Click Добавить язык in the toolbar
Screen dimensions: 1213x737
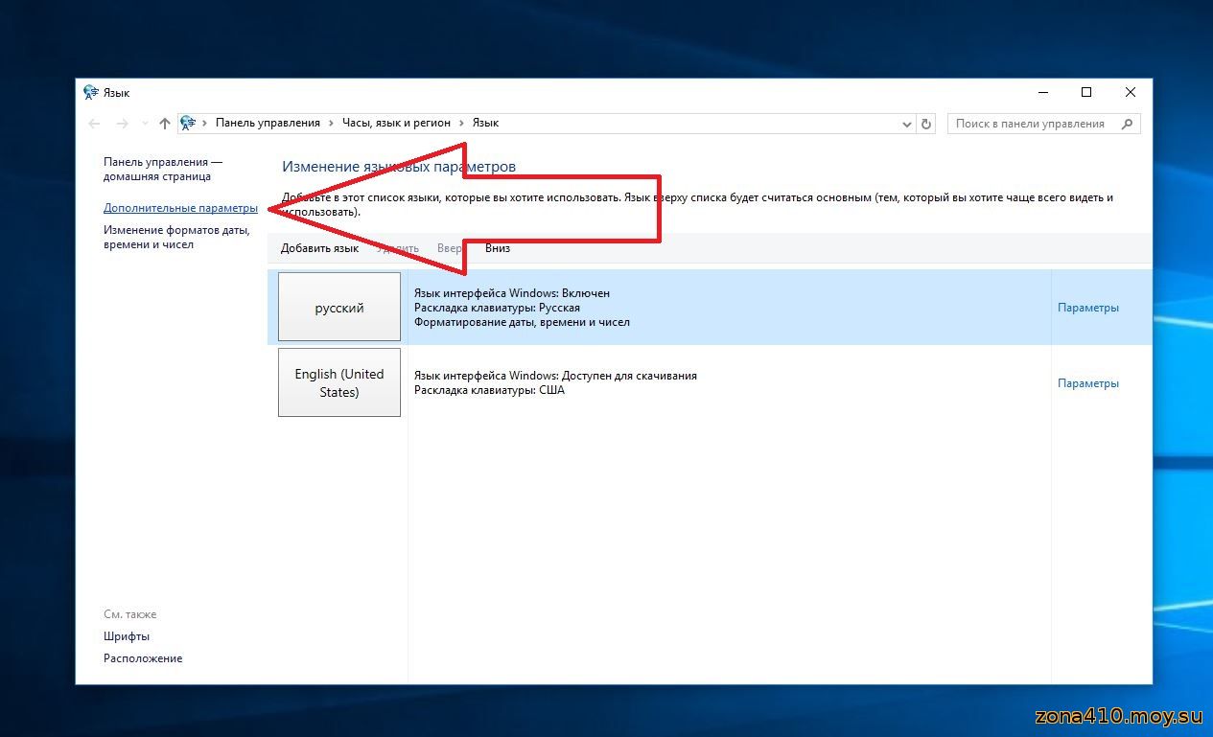pyautogui.click(x=319, y=248)
